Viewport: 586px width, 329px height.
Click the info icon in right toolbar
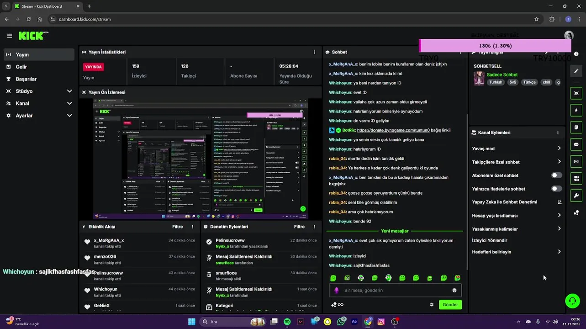point(576,54)
